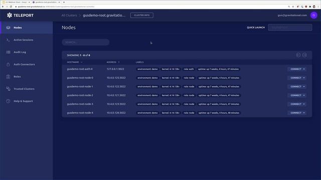Open a new browser tab

[64, 2]
